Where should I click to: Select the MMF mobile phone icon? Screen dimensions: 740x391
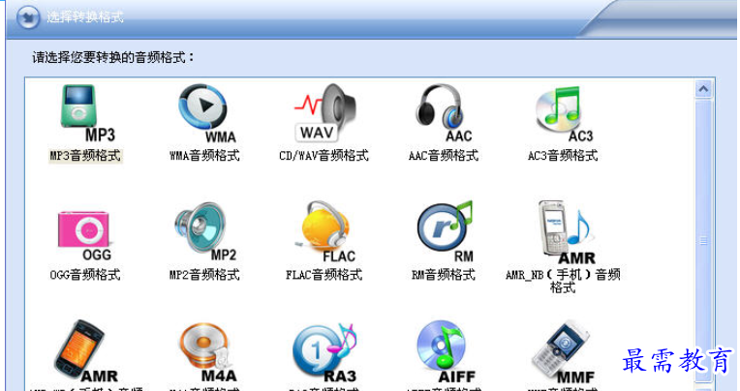tap(564, 353)
